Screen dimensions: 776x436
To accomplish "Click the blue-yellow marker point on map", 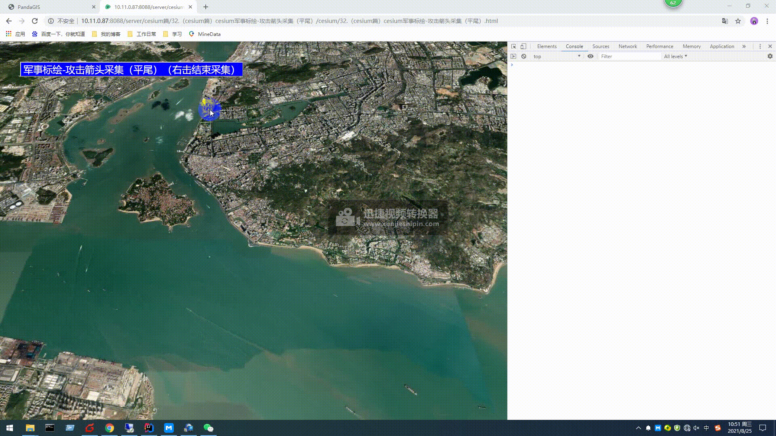I will tap(209, 108).
